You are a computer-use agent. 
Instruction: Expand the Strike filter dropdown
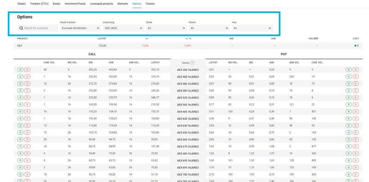pyautogui.click(x=166, y=28)
